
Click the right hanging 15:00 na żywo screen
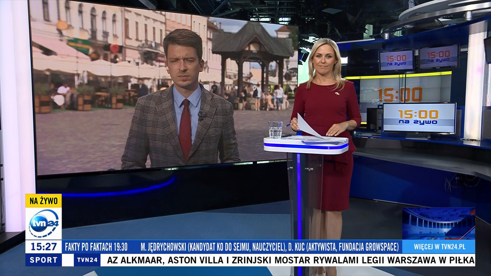click(x=439, y=56)
